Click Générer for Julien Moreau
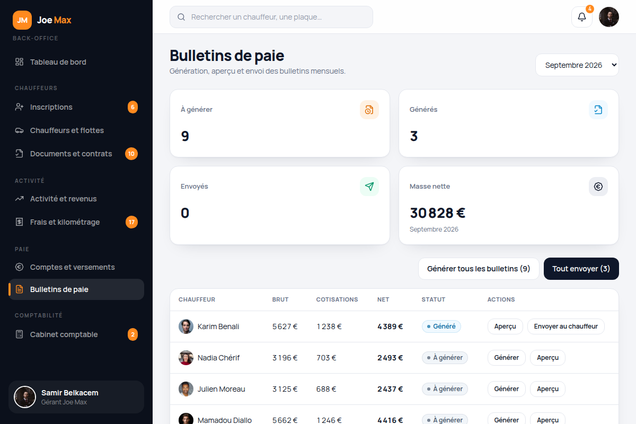 (507, 389)
